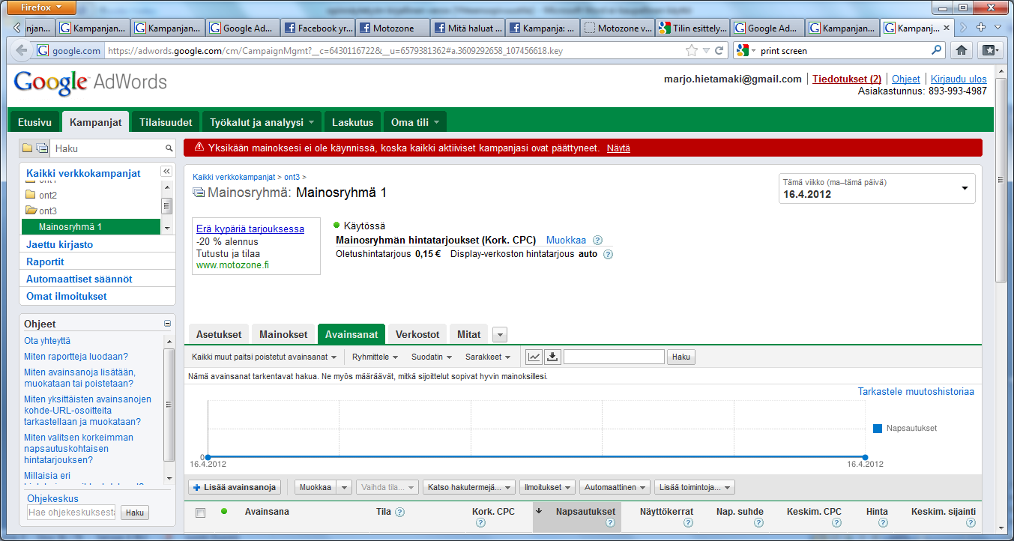The width and height of the screenshot is (1014, 541).
Task: Click the help icon beside the Tila column
Action: point(399,512)
